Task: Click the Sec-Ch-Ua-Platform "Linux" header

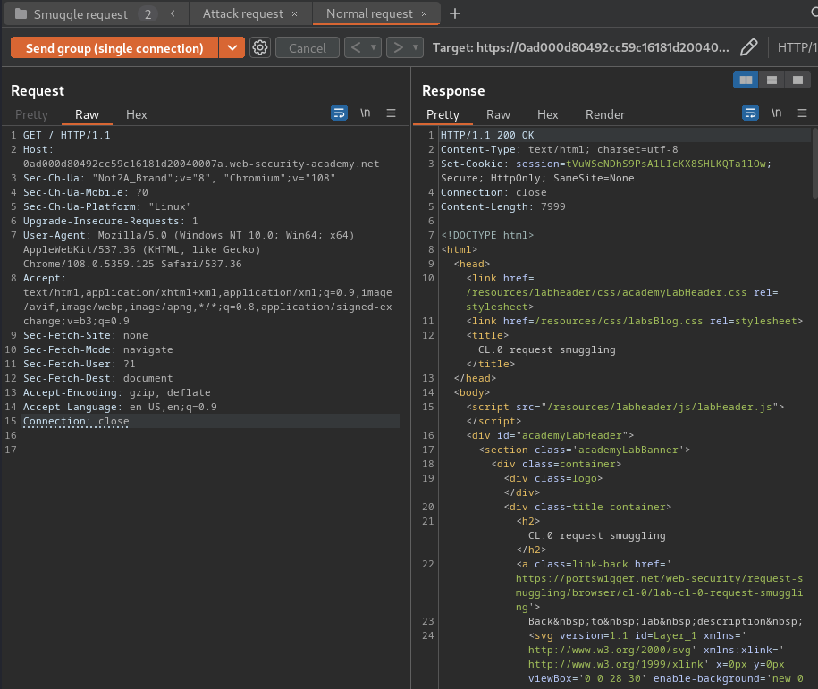Action: (107, 206)
